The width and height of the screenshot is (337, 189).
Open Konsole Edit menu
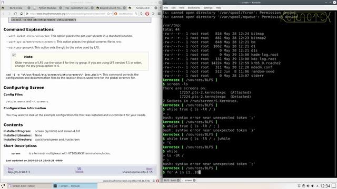pos(173,8)
